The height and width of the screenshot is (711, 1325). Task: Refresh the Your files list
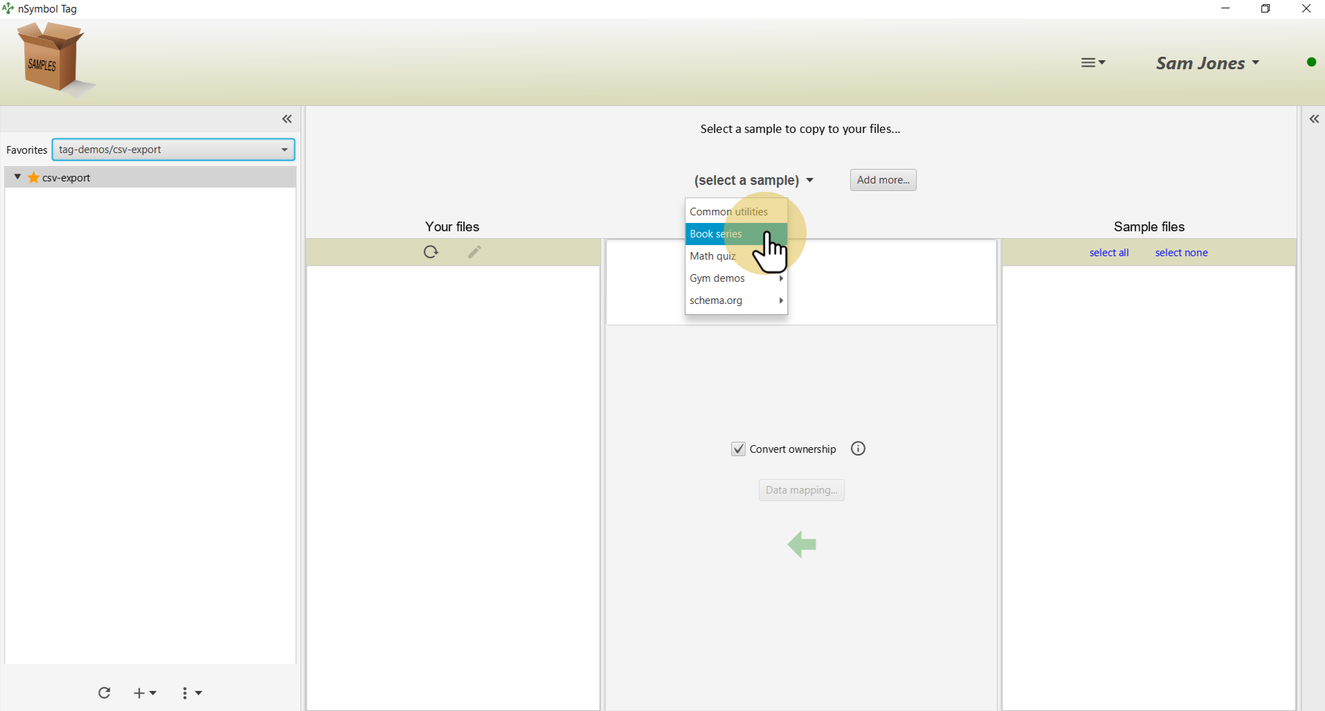(431, 252)
